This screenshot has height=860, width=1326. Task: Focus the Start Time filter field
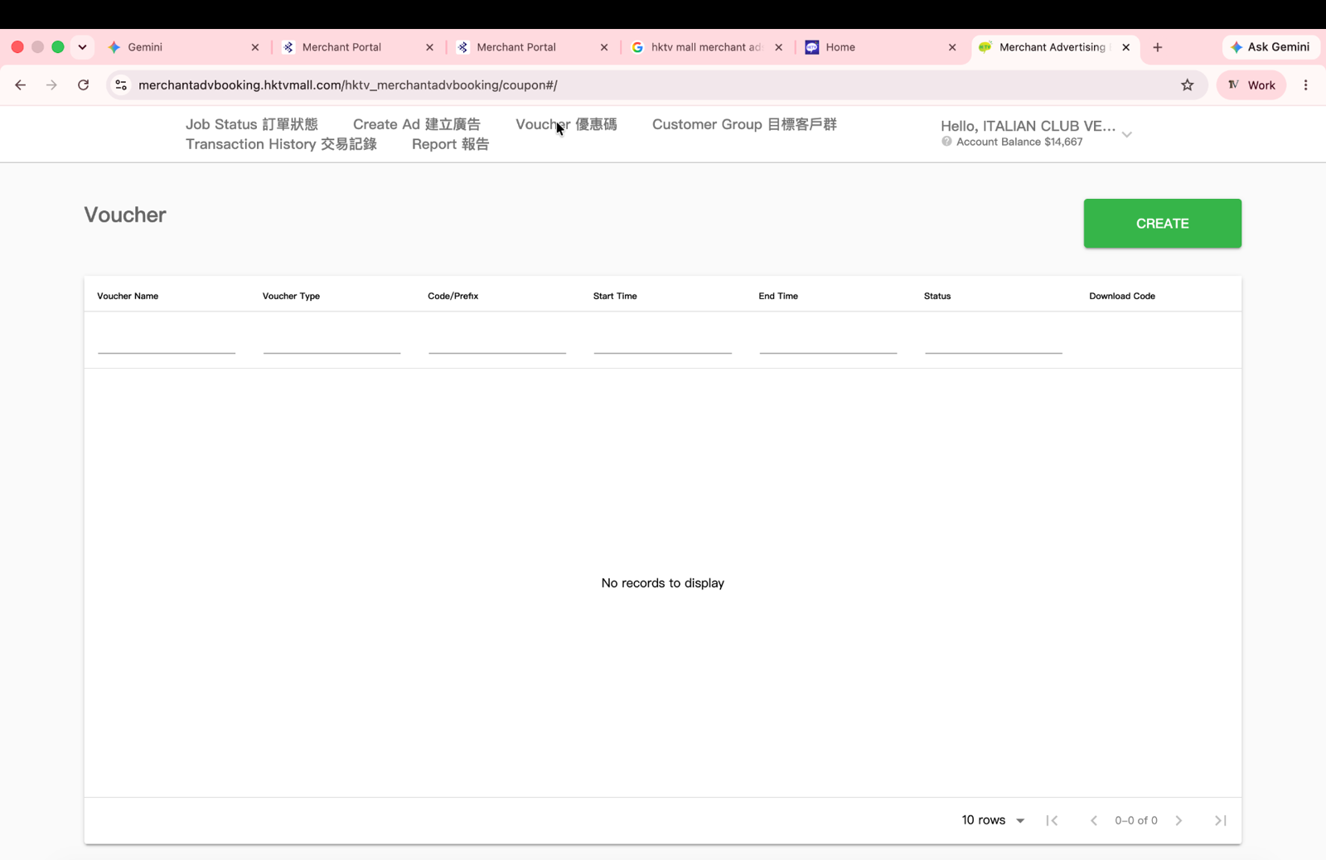(662, 341)
